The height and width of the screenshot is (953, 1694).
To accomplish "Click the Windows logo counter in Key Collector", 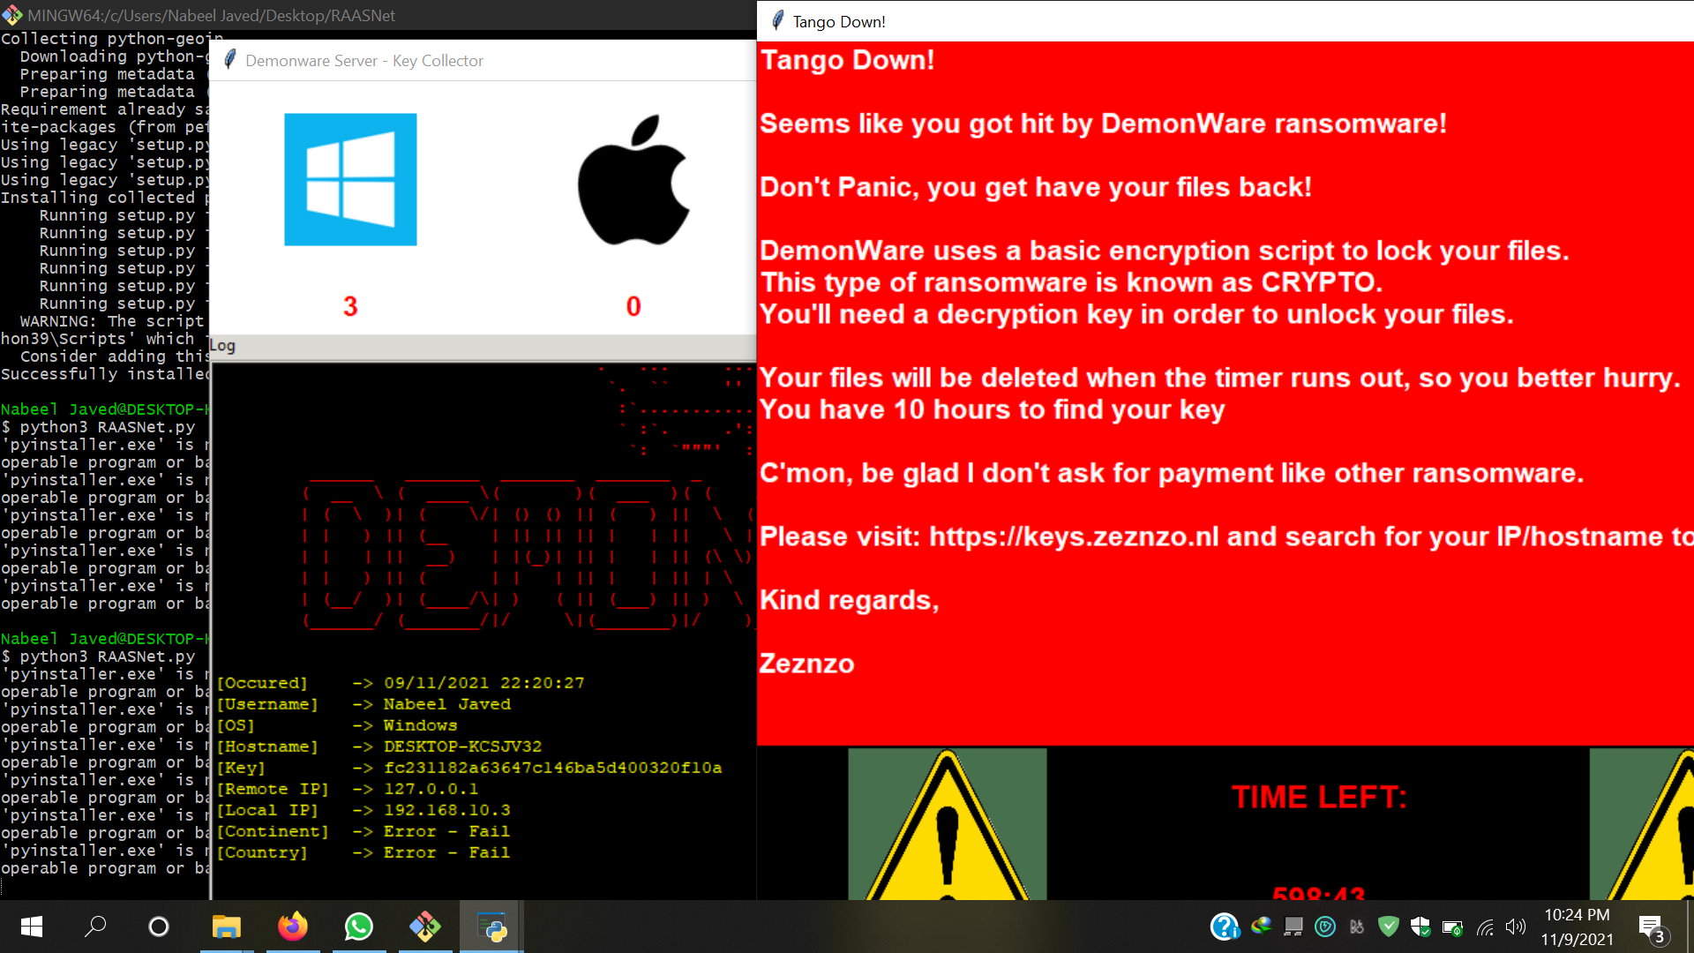I will (350, 306).
